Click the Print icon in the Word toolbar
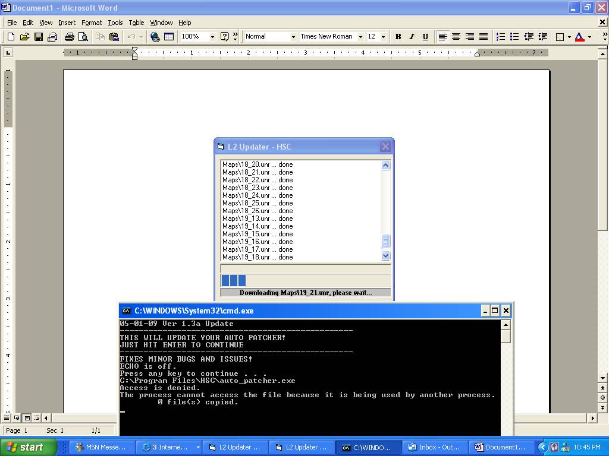 point(70,36)
